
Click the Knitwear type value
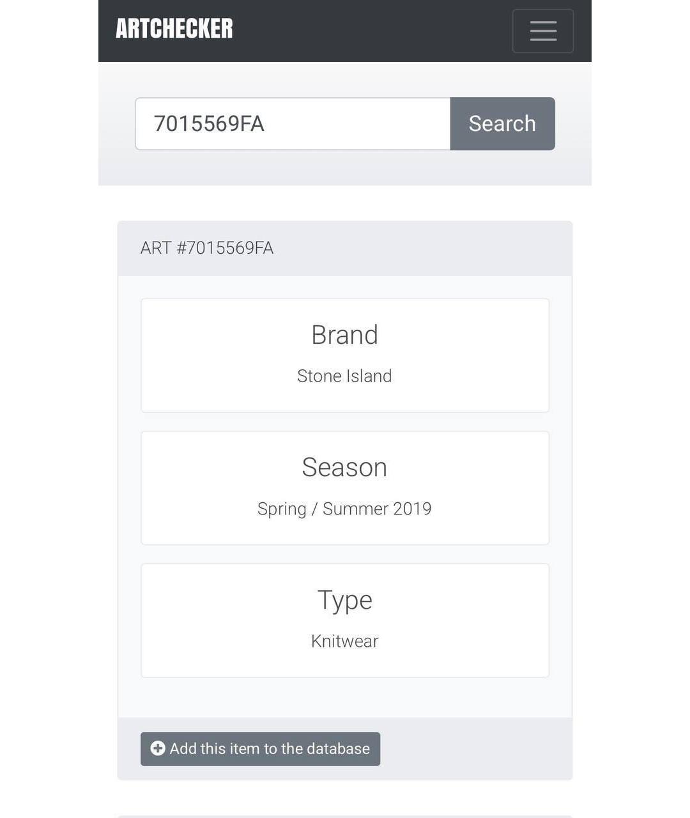344,641
